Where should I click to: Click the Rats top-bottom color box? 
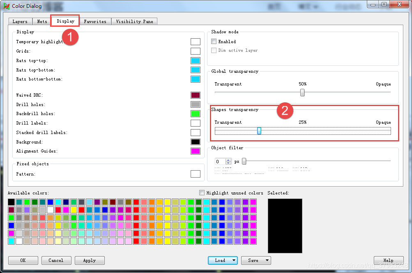(195, 70)
